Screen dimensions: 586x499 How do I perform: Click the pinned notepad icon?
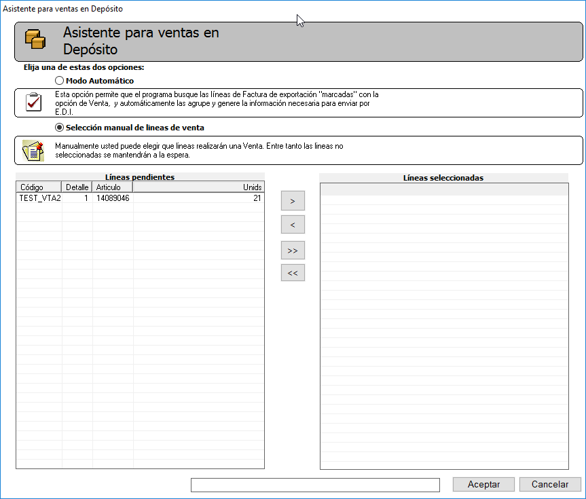point(33,150)
